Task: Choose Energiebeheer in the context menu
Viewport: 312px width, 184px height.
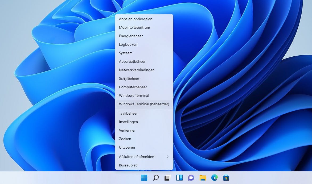Action: point(131,36)
